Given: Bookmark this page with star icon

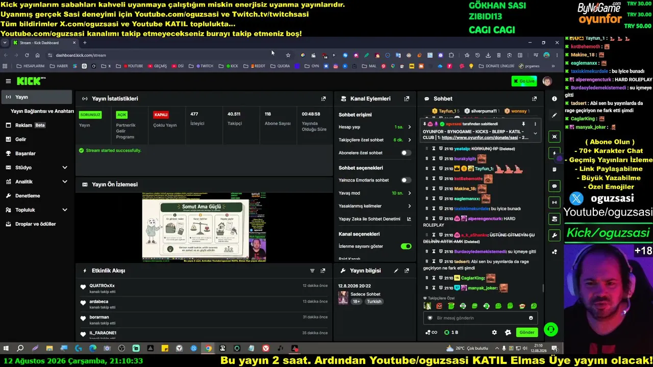Looking at the screenshot, I should click(288, 55).
